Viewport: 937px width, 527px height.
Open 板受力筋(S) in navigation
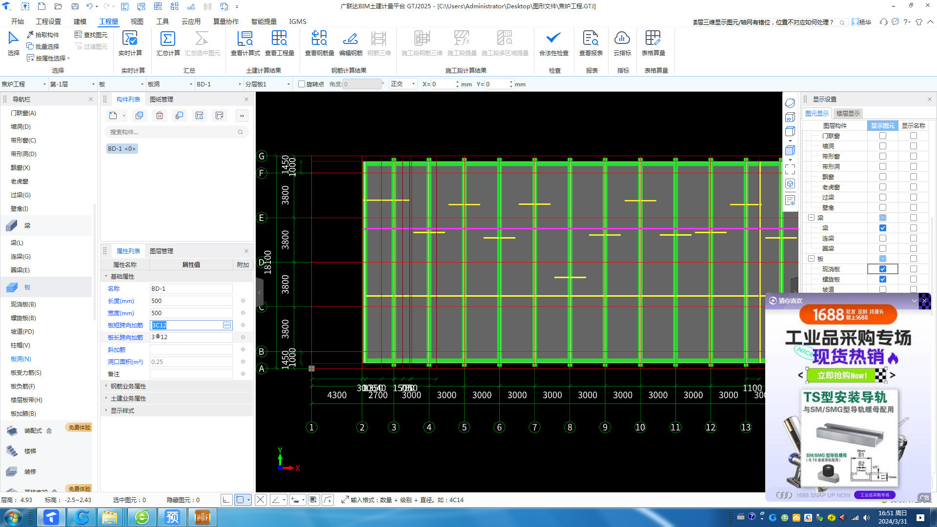coord(26,372)
